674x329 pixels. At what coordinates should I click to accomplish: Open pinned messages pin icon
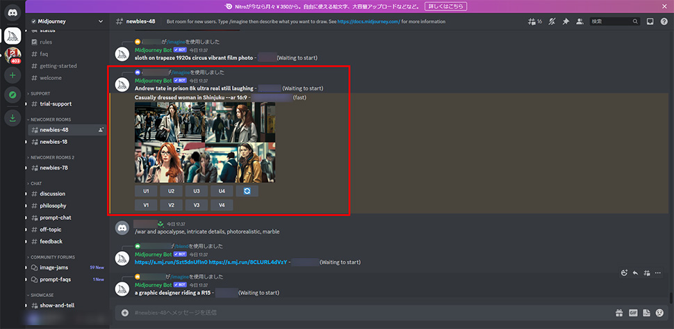(566, 22)
